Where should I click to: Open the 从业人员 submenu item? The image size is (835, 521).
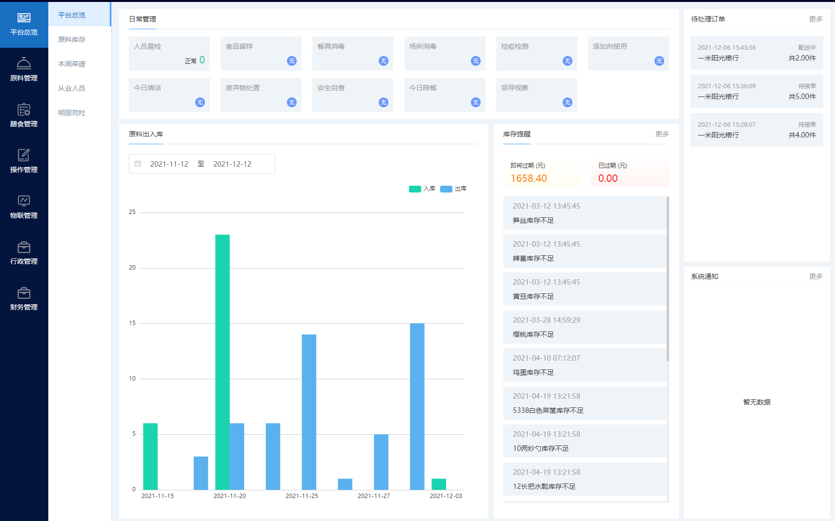tap(72, 88)
